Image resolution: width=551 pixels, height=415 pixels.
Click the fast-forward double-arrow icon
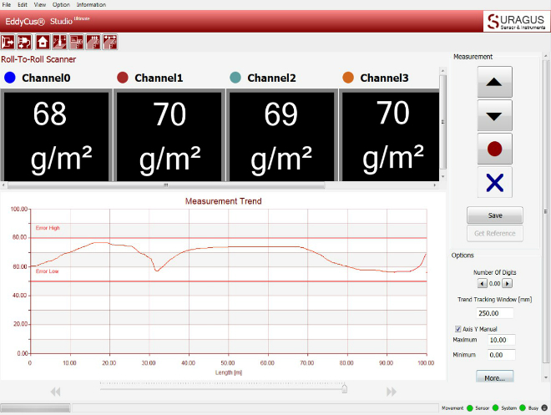tap(391, 392)
